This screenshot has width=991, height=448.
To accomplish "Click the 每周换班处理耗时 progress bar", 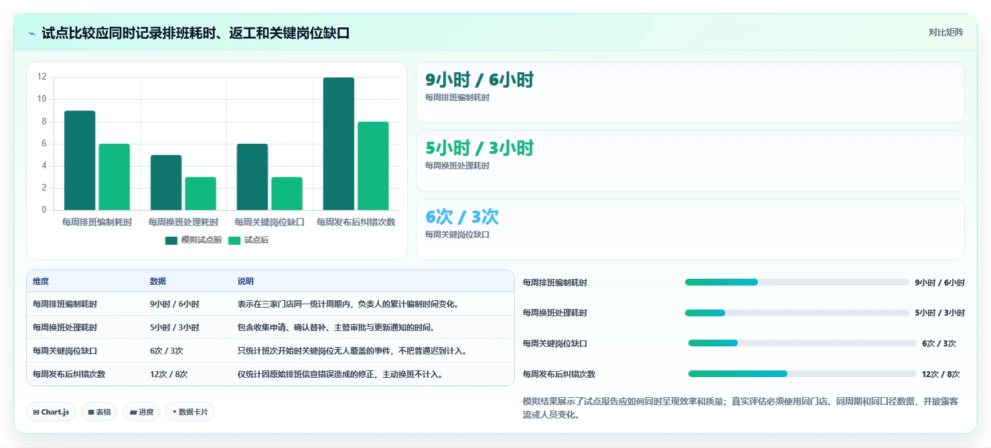I will point(797,313).
